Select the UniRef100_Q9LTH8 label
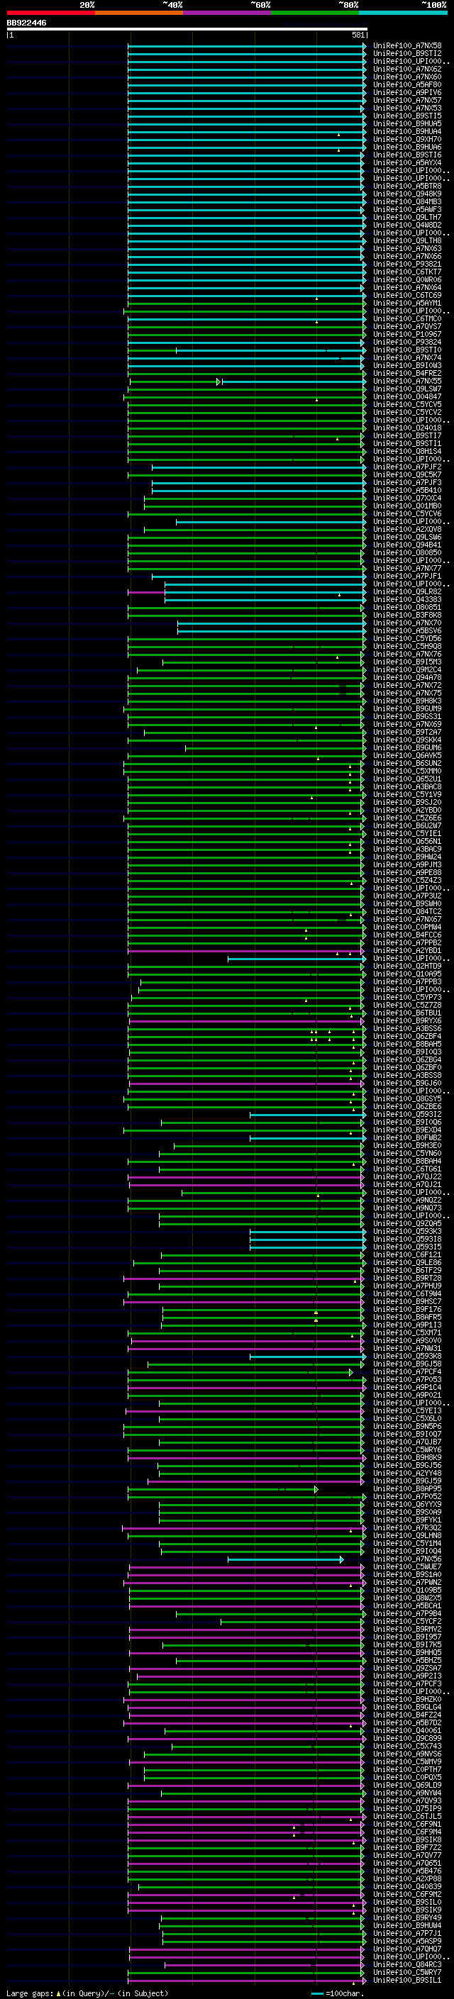This screenshot has height=1999, width=454. 407,240
